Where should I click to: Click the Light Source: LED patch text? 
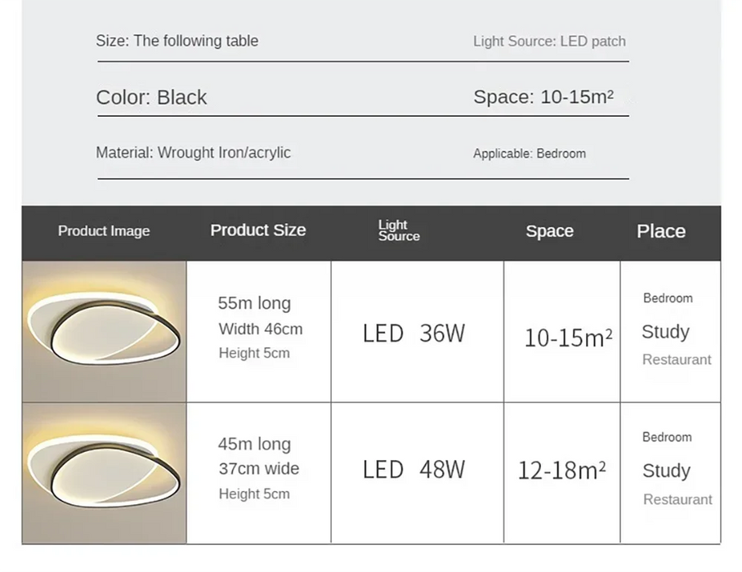click(x=549, y=42)
